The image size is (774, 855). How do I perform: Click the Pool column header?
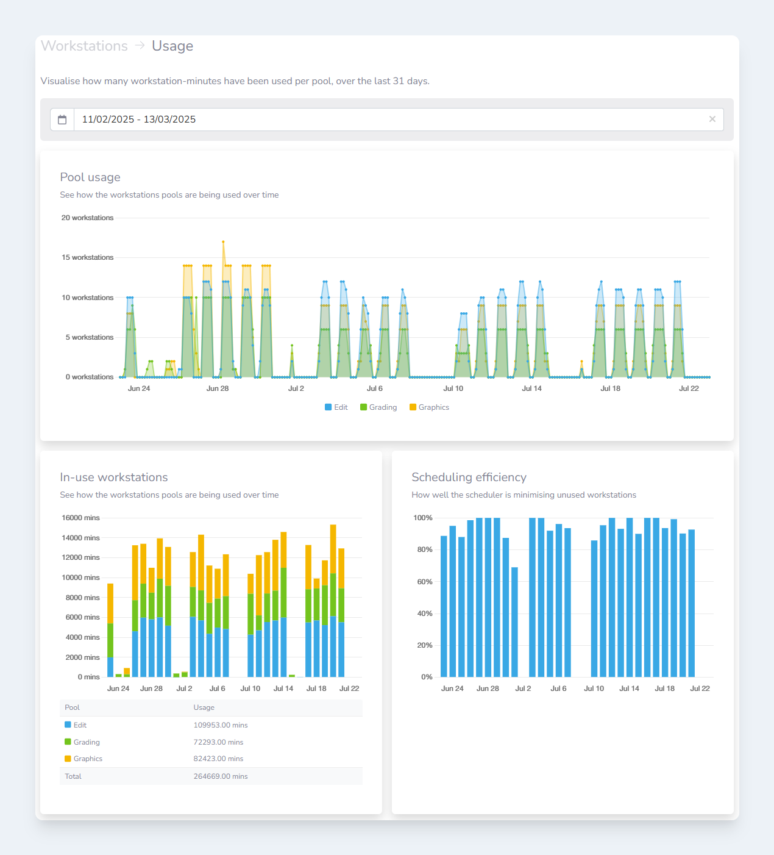pos(72,707)
